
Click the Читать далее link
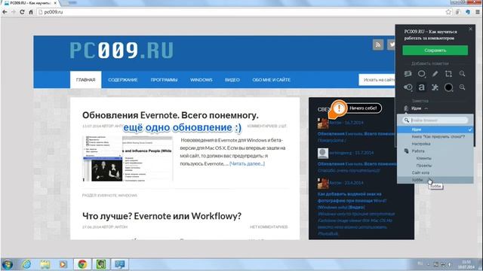[x=247, y=164]
